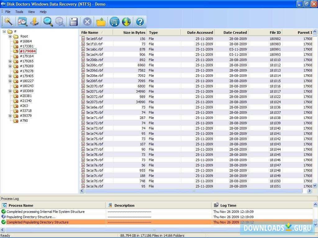Viewport: 318px width, 238px height.
Task: Start a drive quick scan
Action: point(35,22)
